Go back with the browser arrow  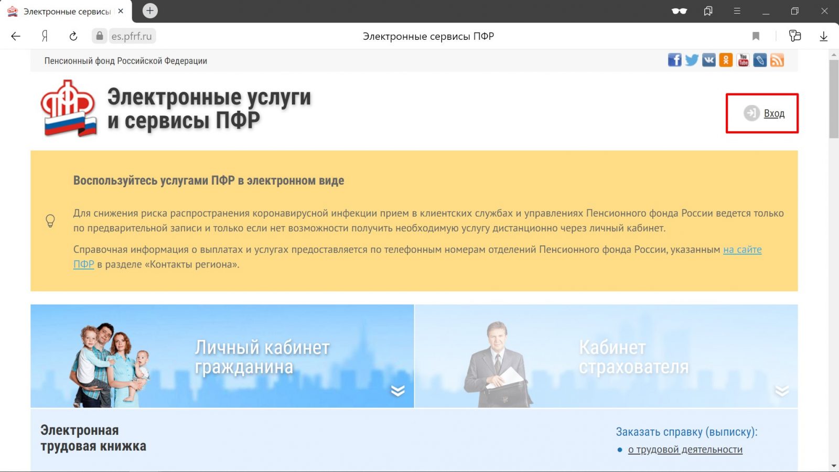pos(16,36)
